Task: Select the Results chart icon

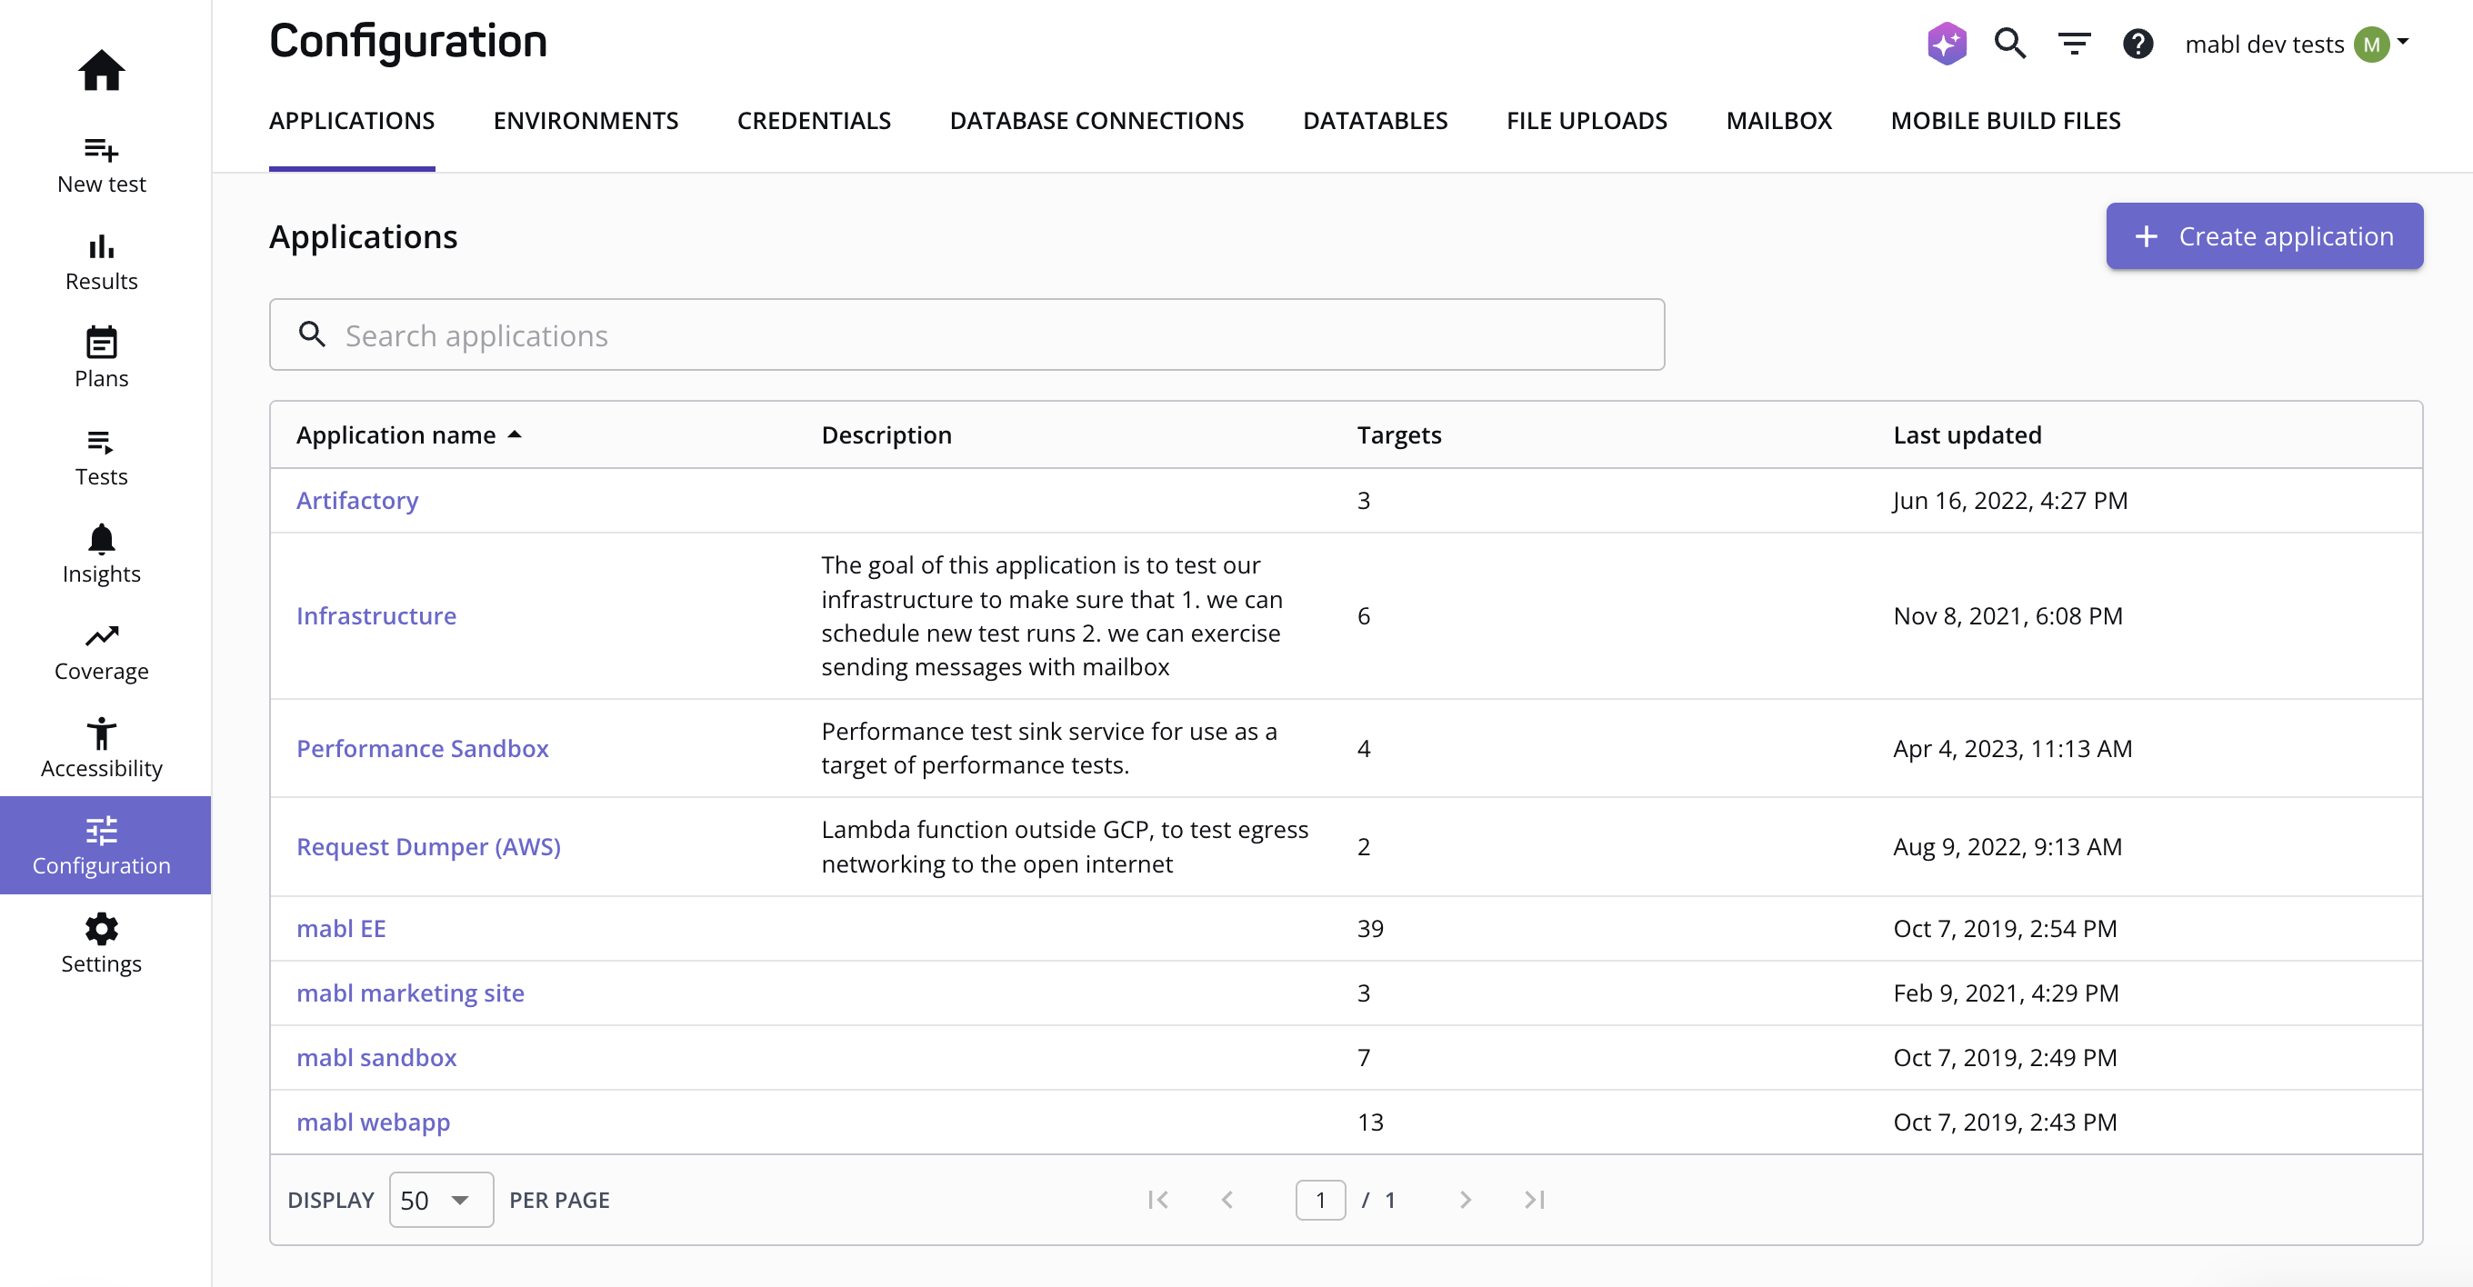Action: coord(101,248)
